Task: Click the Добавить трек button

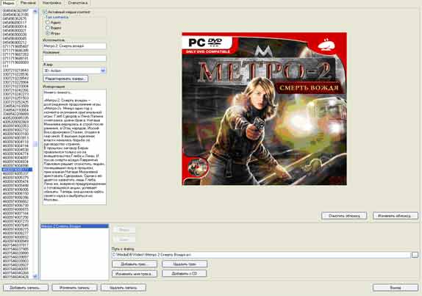Action: (135, 264)
